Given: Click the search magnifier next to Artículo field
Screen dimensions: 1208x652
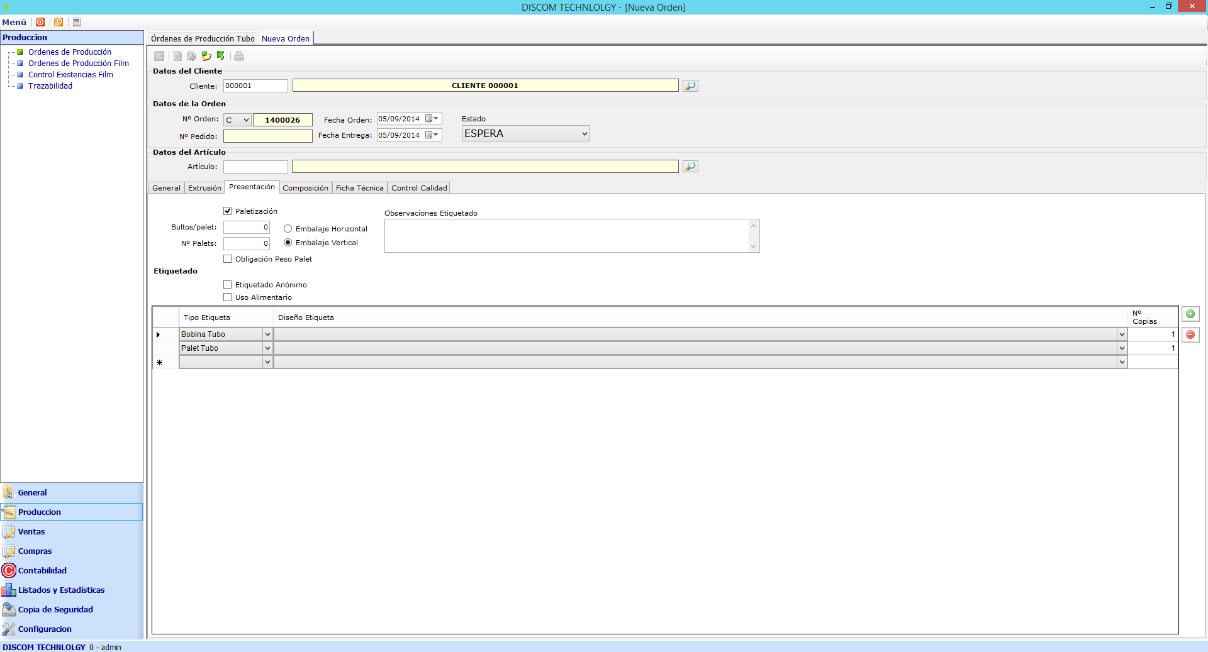Looking at the screenshot, I should (690, 167).
